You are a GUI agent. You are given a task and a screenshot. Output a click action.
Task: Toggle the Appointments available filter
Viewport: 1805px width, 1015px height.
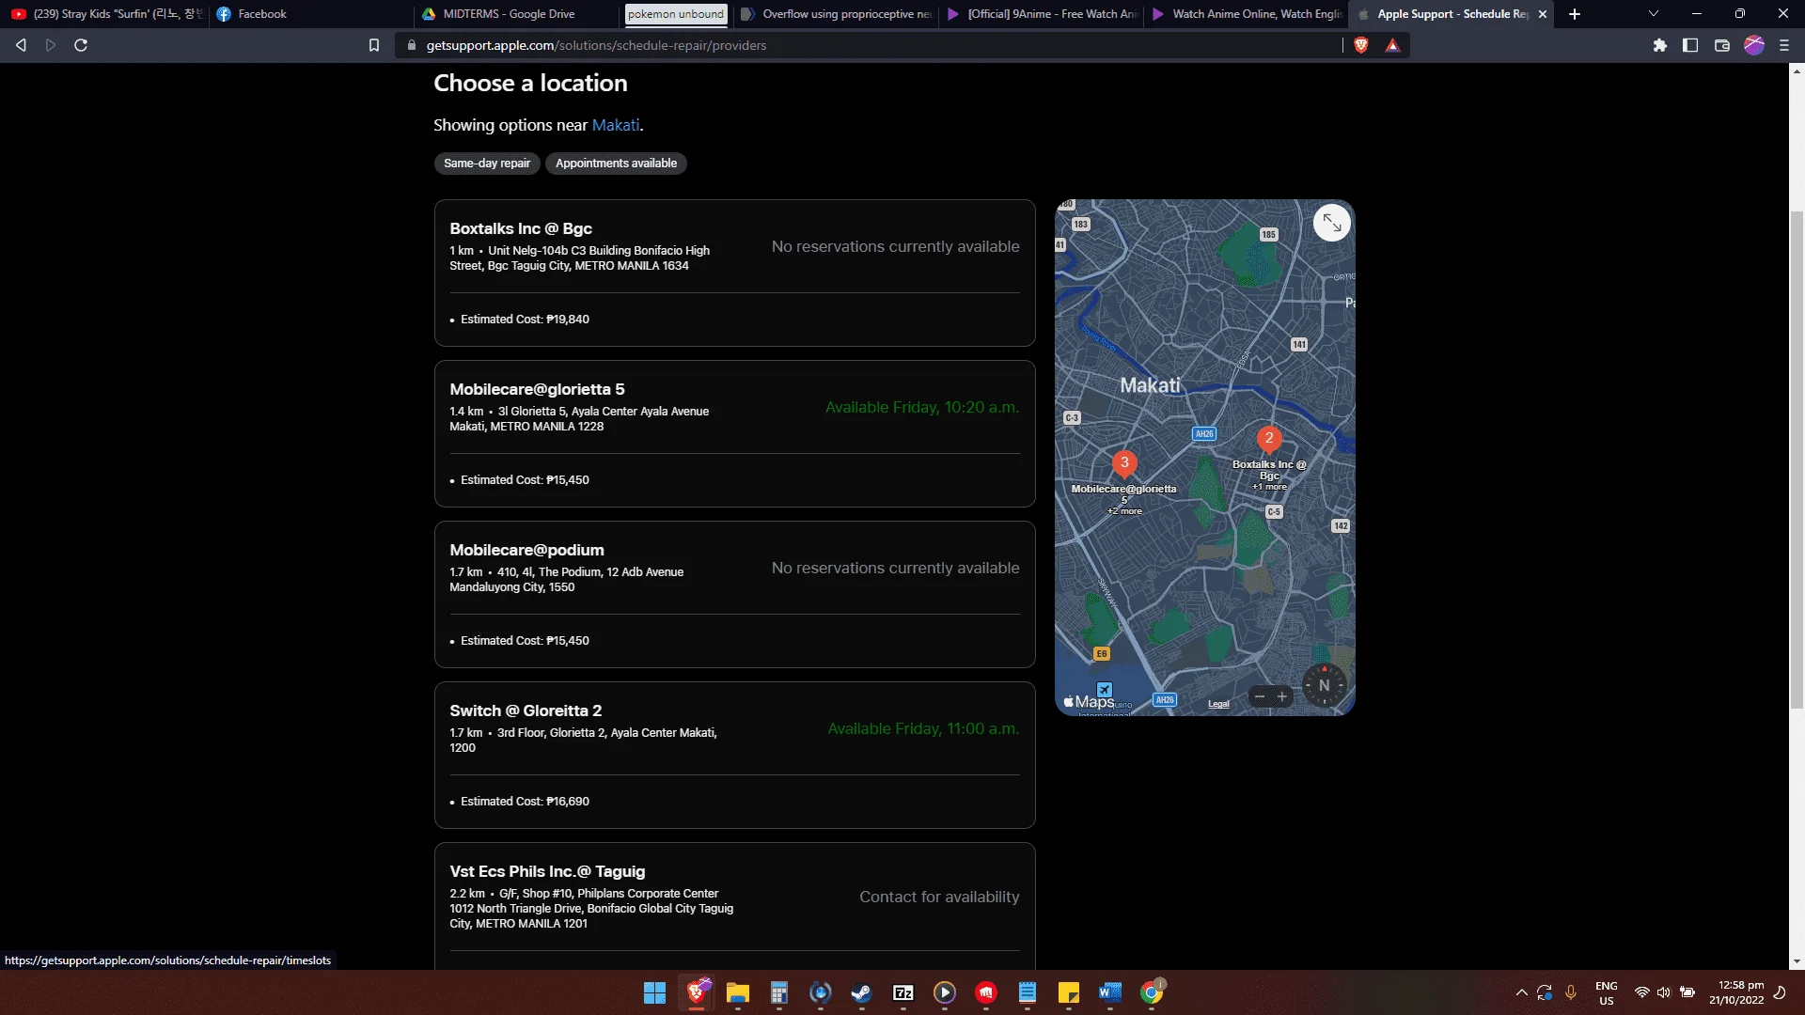[x=616, y=164]
